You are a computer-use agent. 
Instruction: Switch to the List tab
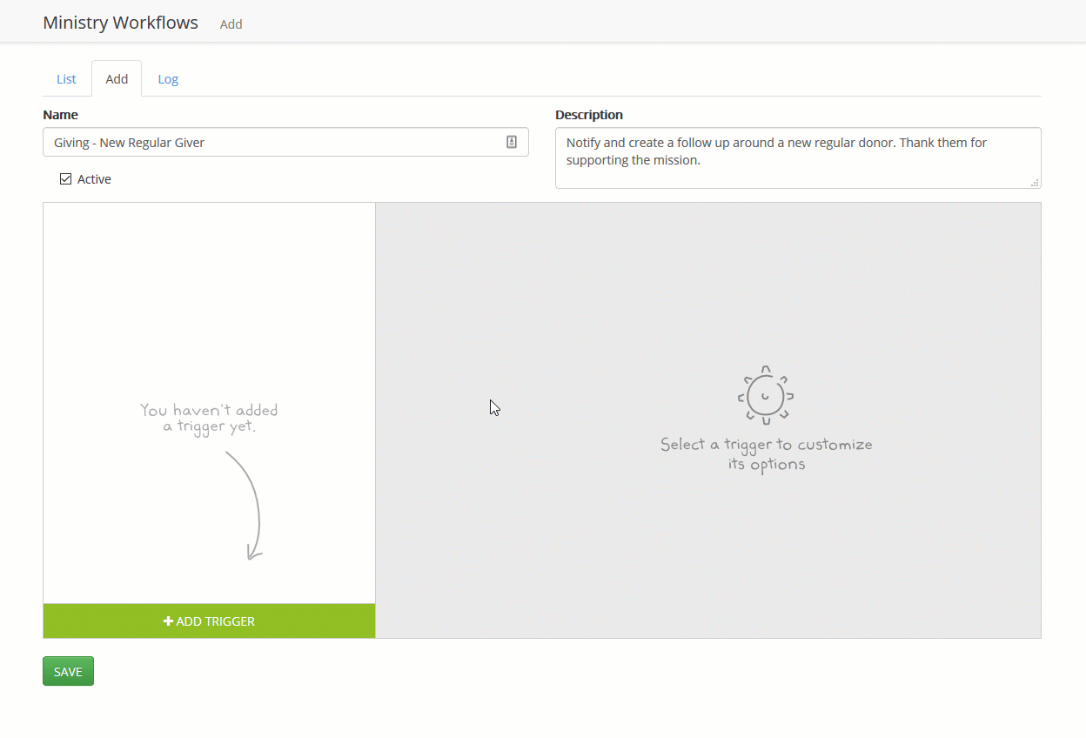click(x=66, y=79)
